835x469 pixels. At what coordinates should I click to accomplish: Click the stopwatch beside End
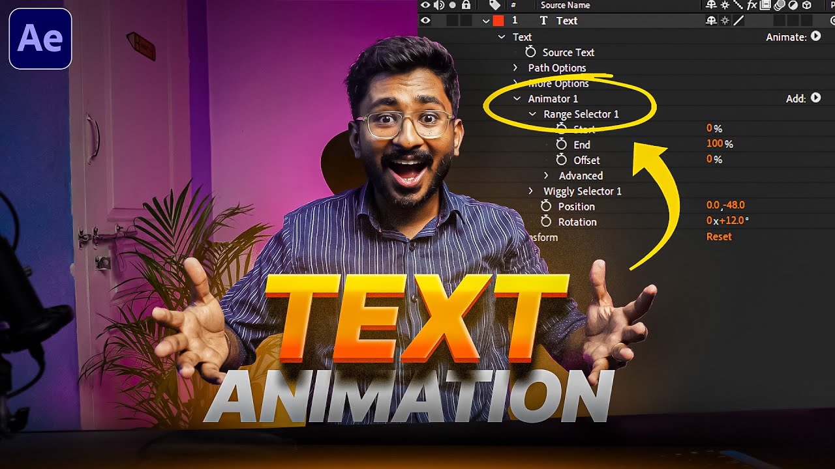[x=562, y=145]
